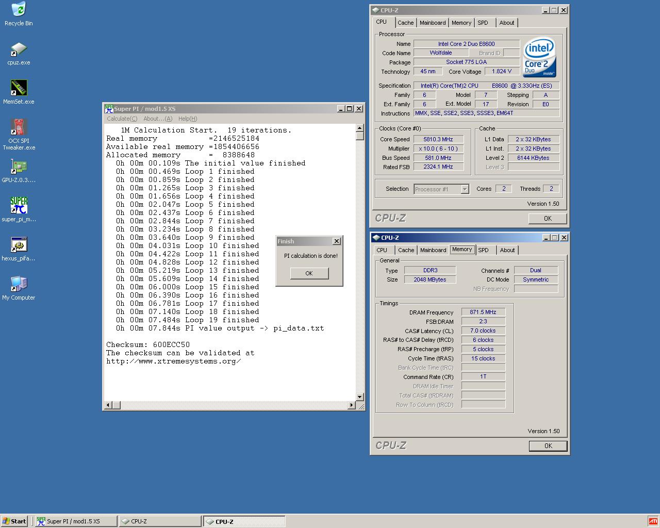Select the My Computer desktop icon
The height and width of the screenshot is (528, 660).
point(19,288)
